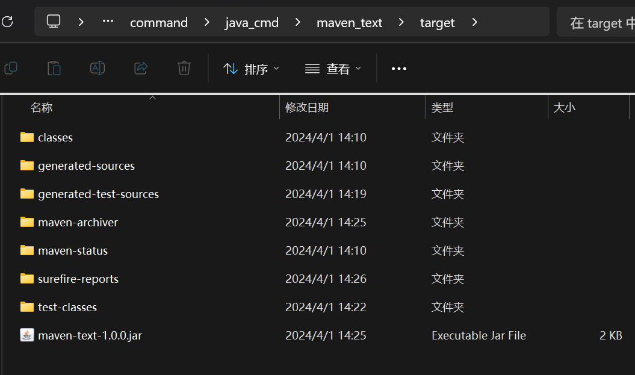Expand the chevron after target breadcrumb
Screen dimensions: 635x375
point(475,22)
